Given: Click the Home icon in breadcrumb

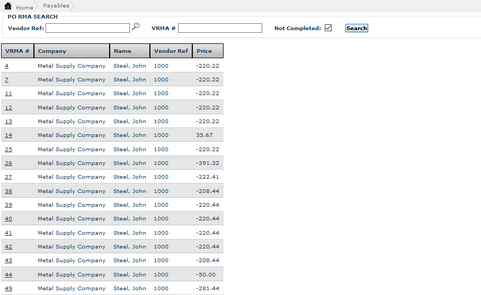Looking at the screenshot, I should [8, 6].
